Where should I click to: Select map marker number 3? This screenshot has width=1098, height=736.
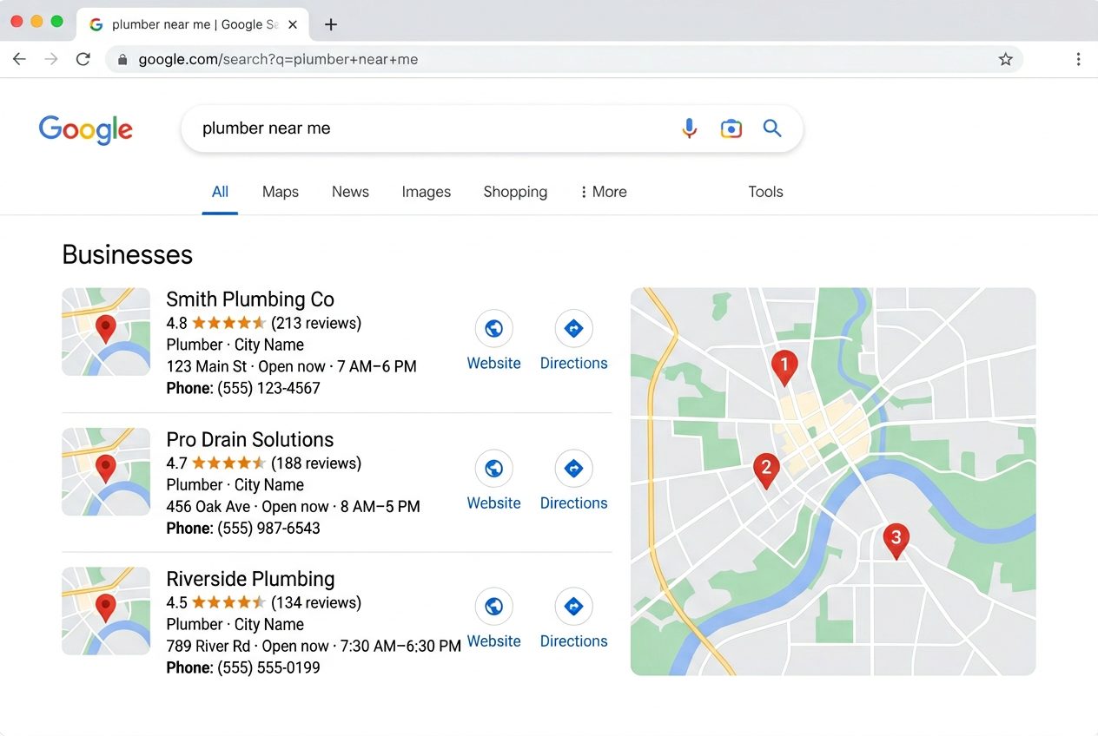(x=896, y=538)
